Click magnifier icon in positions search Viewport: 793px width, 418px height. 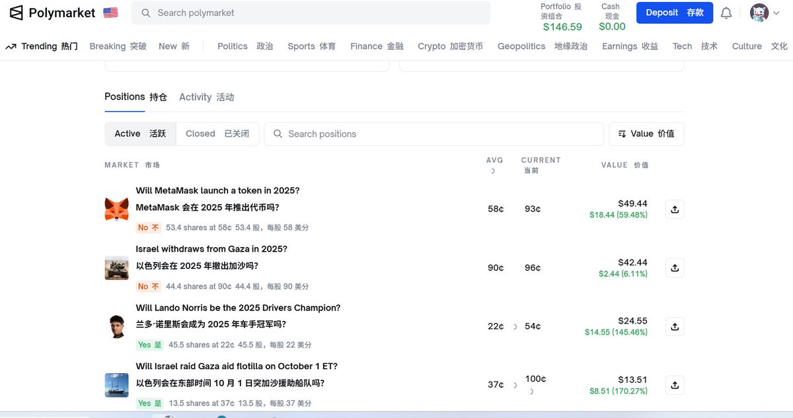pyautogui.click(x=278, y=134)
